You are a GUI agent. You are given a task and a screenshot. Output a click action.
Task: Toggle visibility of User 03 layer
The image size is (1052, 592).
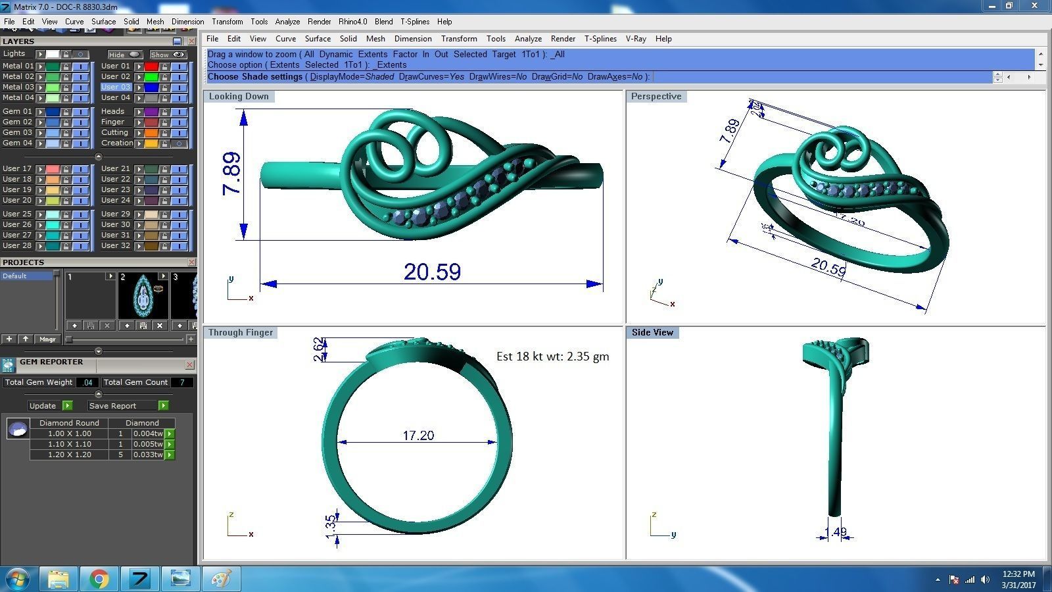(179, 87)
